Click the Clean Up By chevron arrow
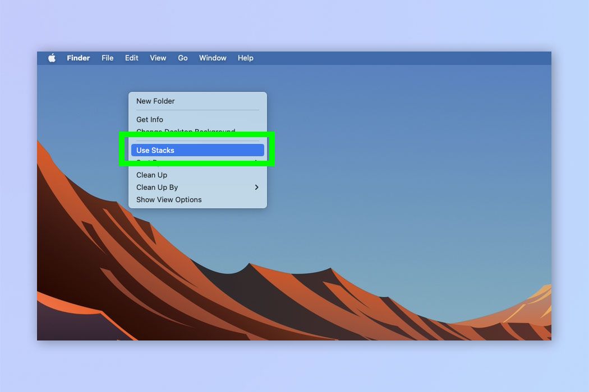 point(256,187)
